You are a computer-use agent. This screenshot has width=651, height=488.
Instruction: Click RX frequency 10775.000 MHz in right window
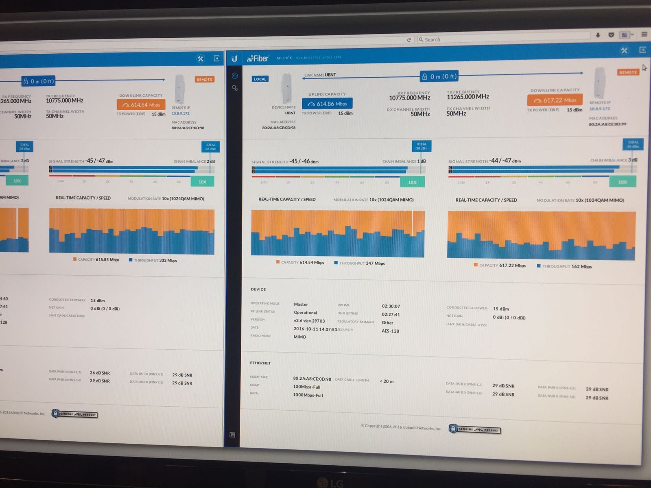point(409,98)
